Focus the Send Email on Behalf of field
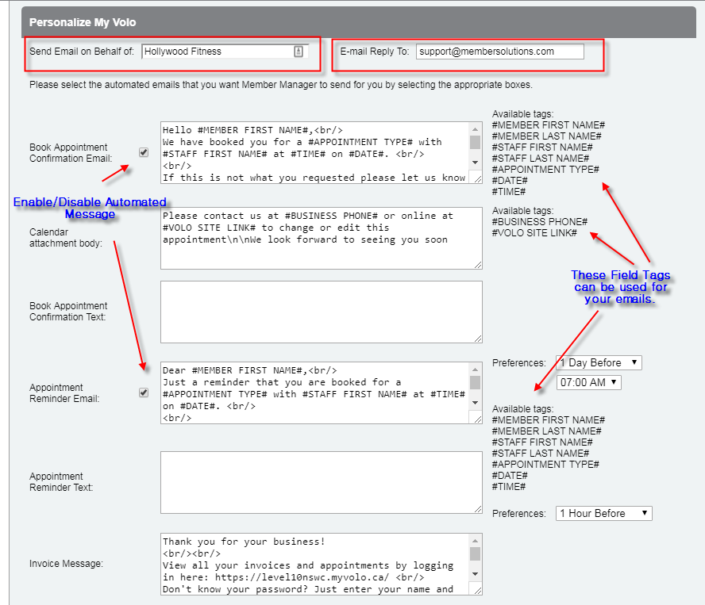This screenshot has width=705, height=605. tap(216, 52)
